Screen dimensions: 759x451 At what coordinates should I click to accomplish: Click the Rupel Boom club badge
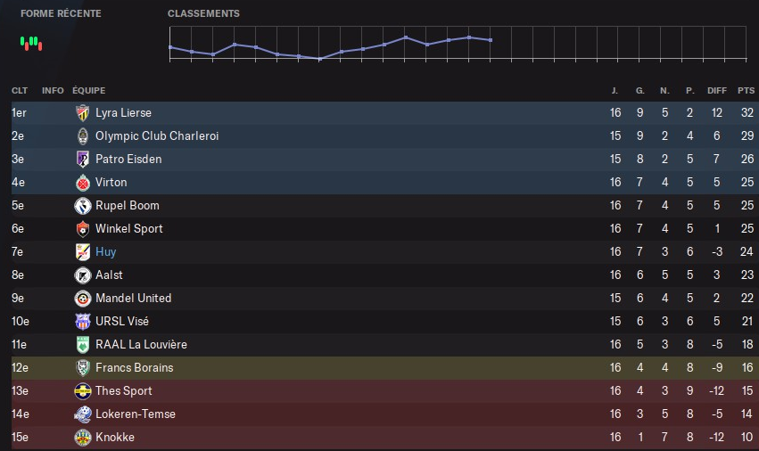(x=83, y=206)
